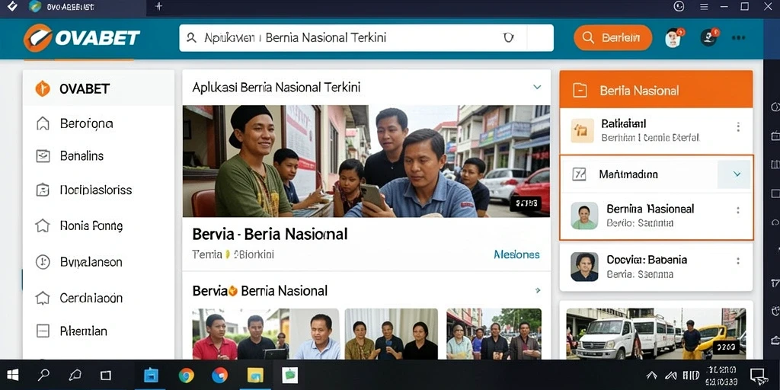The image size is (780, 390).
Task: Open notification center on taskbar
Action: click(x=758, y=375)
